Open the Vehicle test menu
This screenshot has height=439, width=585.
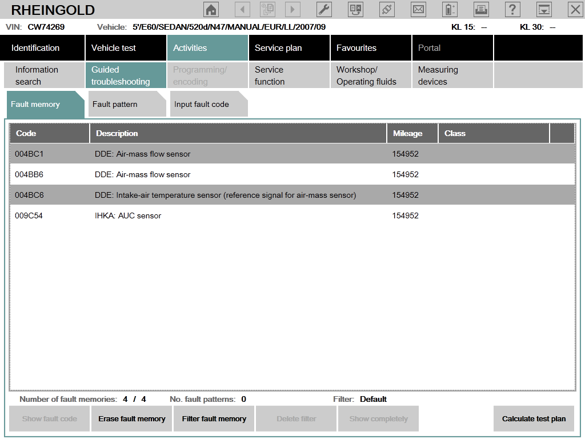click(126, 48)
